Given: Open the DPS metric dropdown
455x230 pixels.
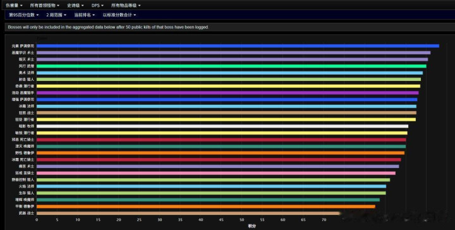Looking at the screenshot, I should [97, 6].
